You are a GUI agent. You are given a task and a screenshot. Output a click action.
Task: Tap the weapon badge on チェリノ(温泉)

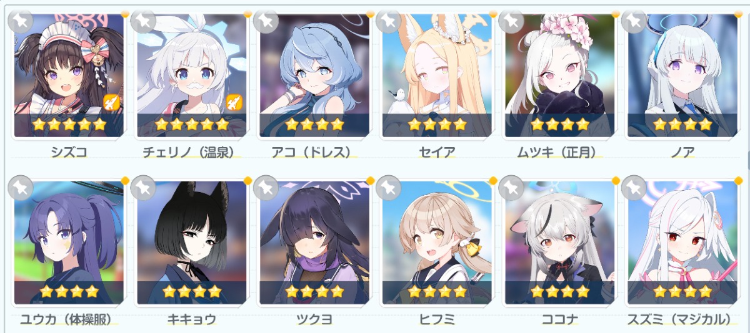(234, 102)
